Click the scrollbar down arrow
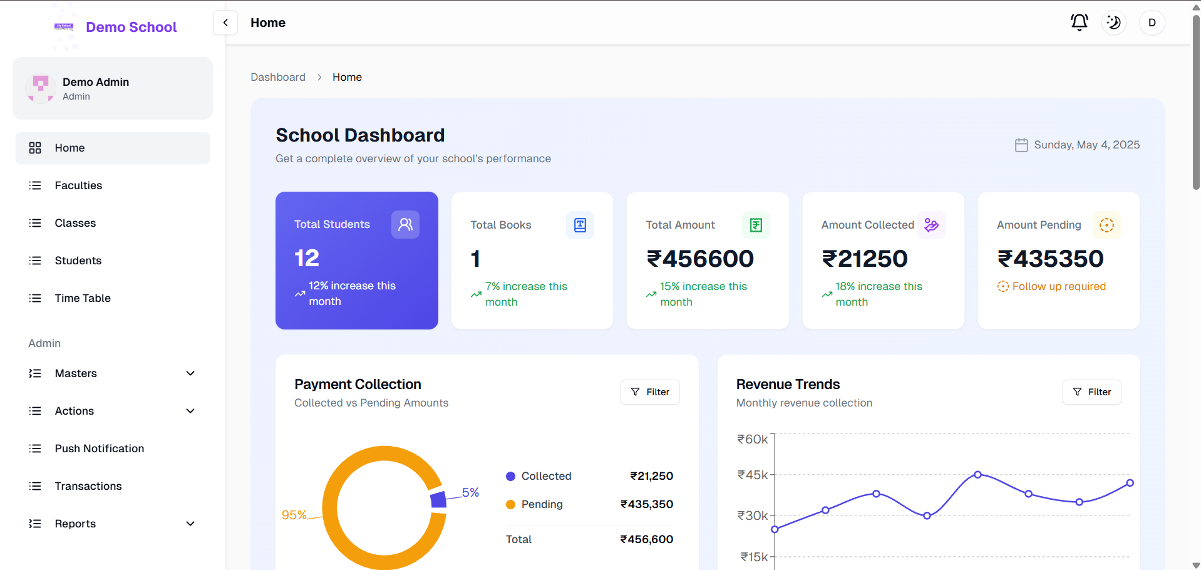Screen dimensions: 1201x570 click(1196, 565)
